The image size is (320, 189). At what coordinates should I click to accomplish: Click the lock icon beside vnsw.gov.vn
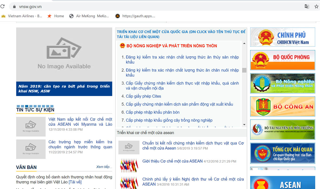pyautogui.click(x=14, y=6)
